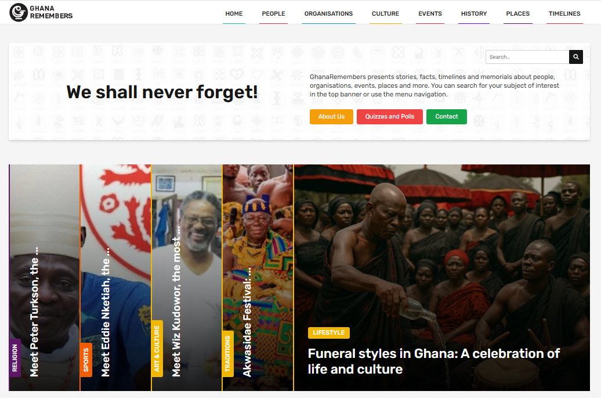
Task: Navigate to the HISTORY page
Action: pyautogui.click(x=474, y=14)
